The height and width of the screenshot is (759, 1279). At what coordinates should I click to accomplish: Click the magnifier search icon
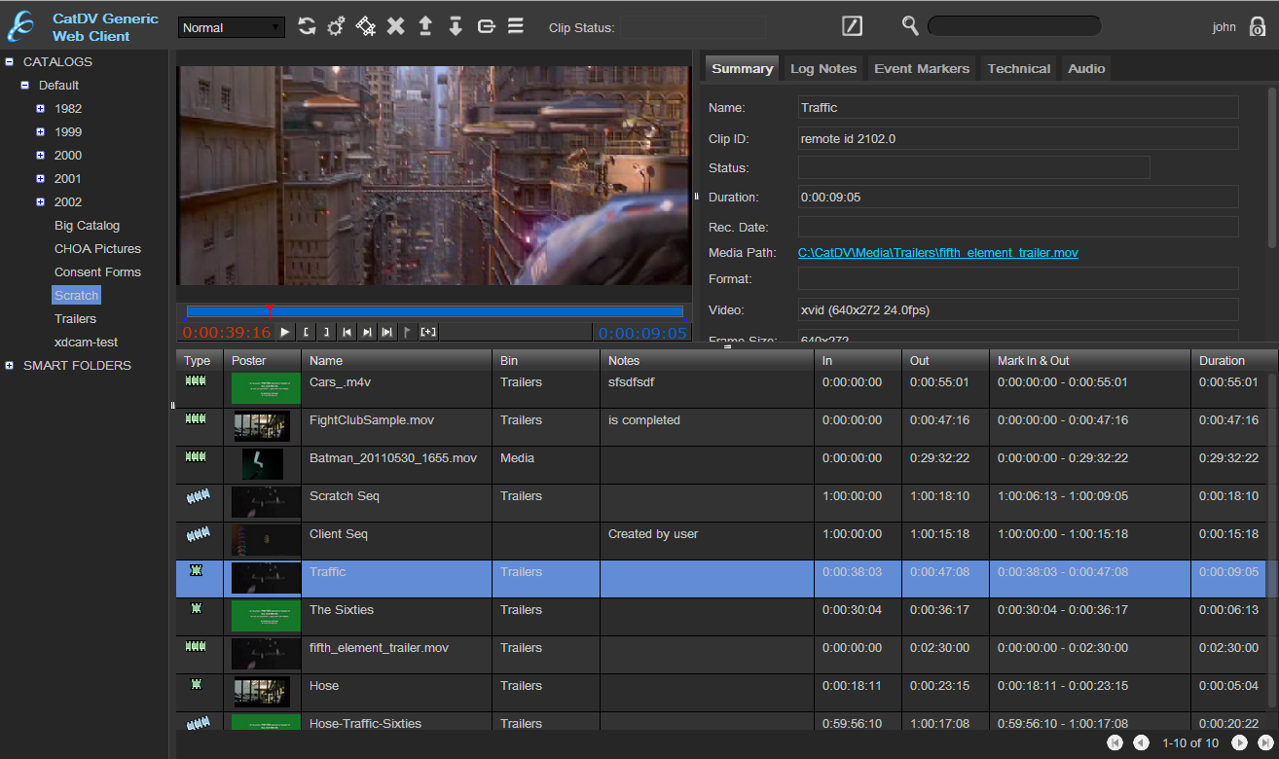(x=910, y=26)
